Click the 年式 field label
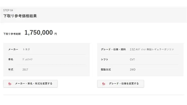Image resolution: width=187 pixels, height=105 pixels. [x=11, y=69]
